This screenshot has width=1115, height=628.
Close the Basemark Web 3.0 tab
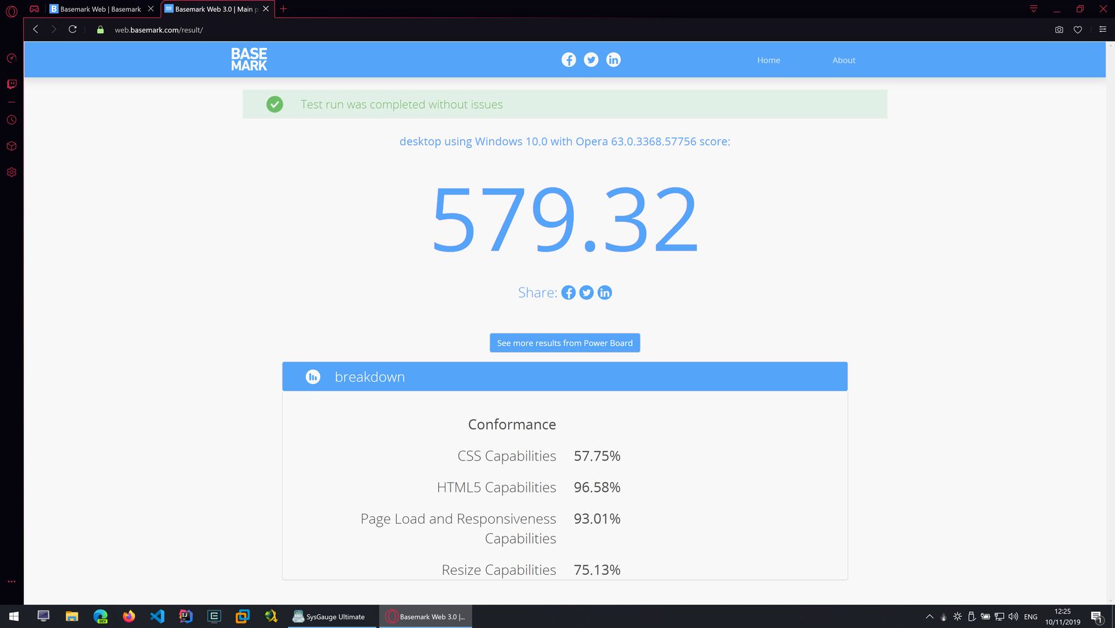pos(266,9)
